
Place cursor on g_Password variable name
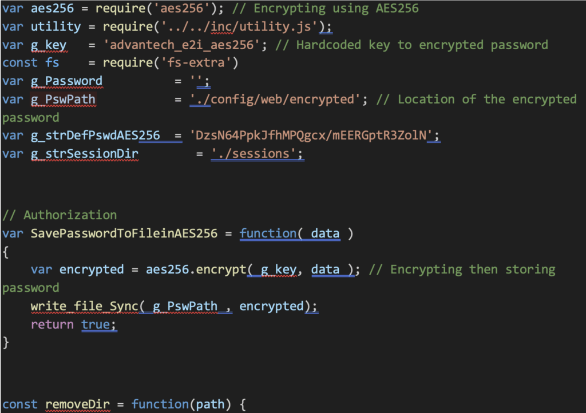point(66,81)
